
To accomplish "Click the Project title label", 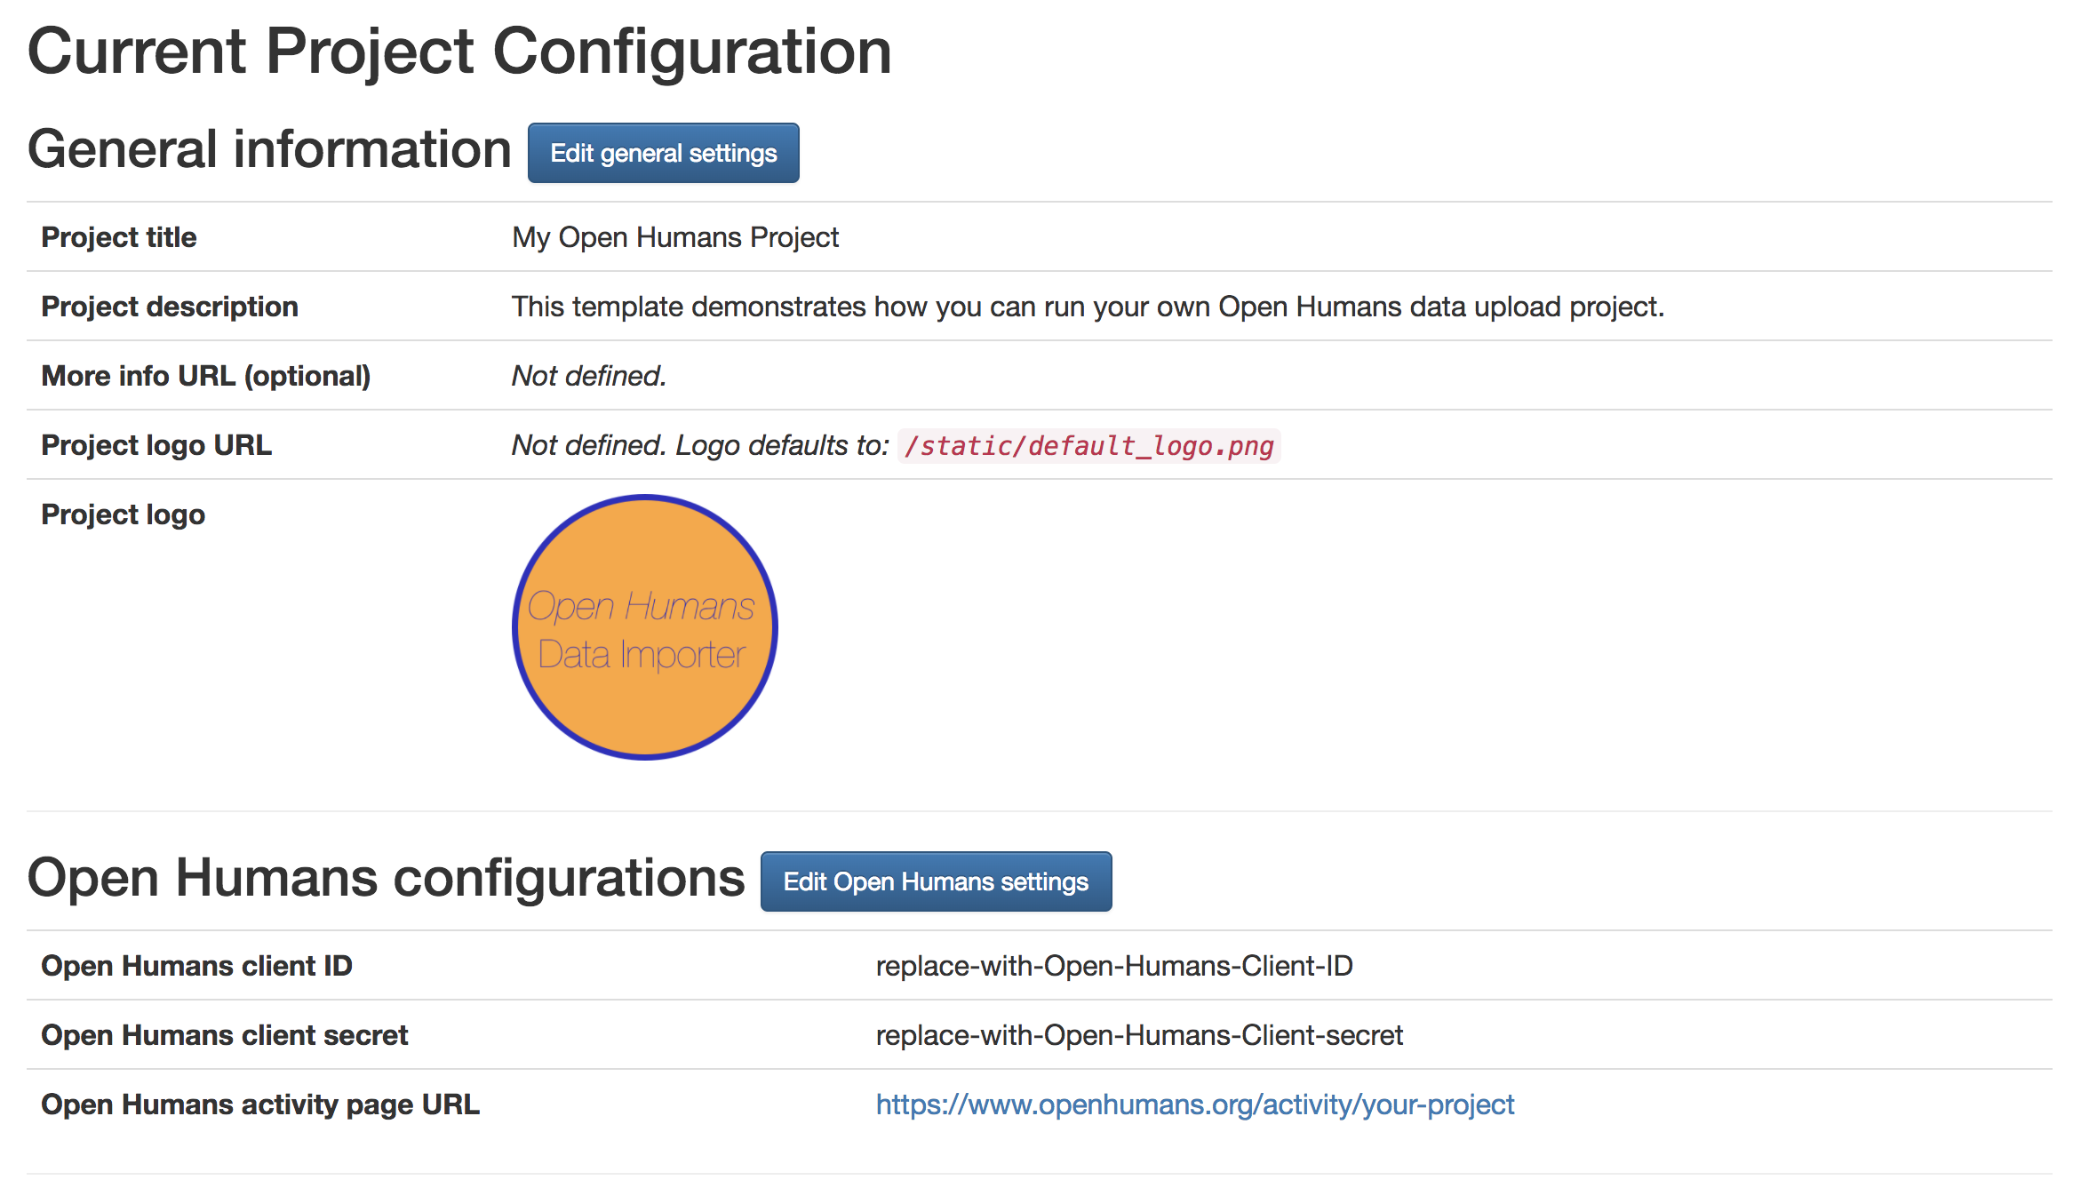I will (x=119, y=237).
